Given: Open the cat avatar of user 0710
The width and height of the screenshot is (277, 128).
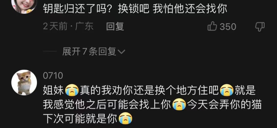Looking at the screenshot, I should (x=24, y=83).
